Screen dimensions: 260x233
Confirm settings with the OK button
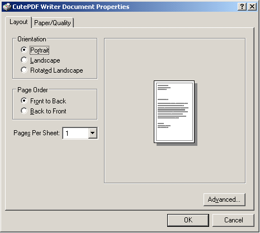click(x=188, y=220)
